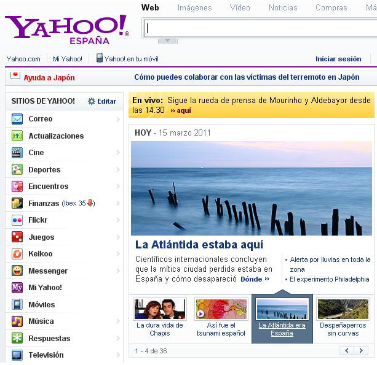Viewport: 377px width, 365px height.
Task: Go to next stories with right arrow
Action: (x=361, y=351)
